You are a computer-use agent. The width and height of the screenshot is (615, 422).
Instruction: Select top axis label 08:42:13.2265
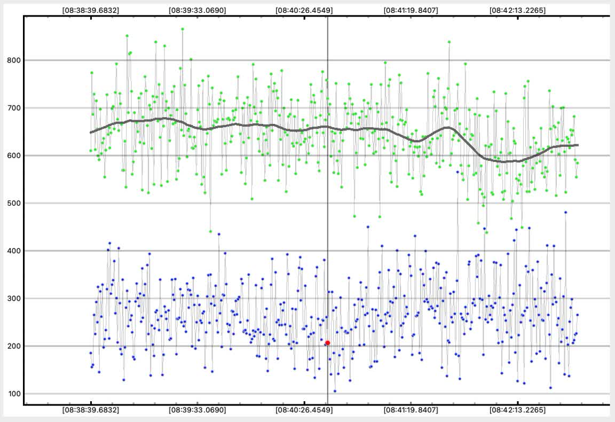pyautogui.click(x=517, y=10)
